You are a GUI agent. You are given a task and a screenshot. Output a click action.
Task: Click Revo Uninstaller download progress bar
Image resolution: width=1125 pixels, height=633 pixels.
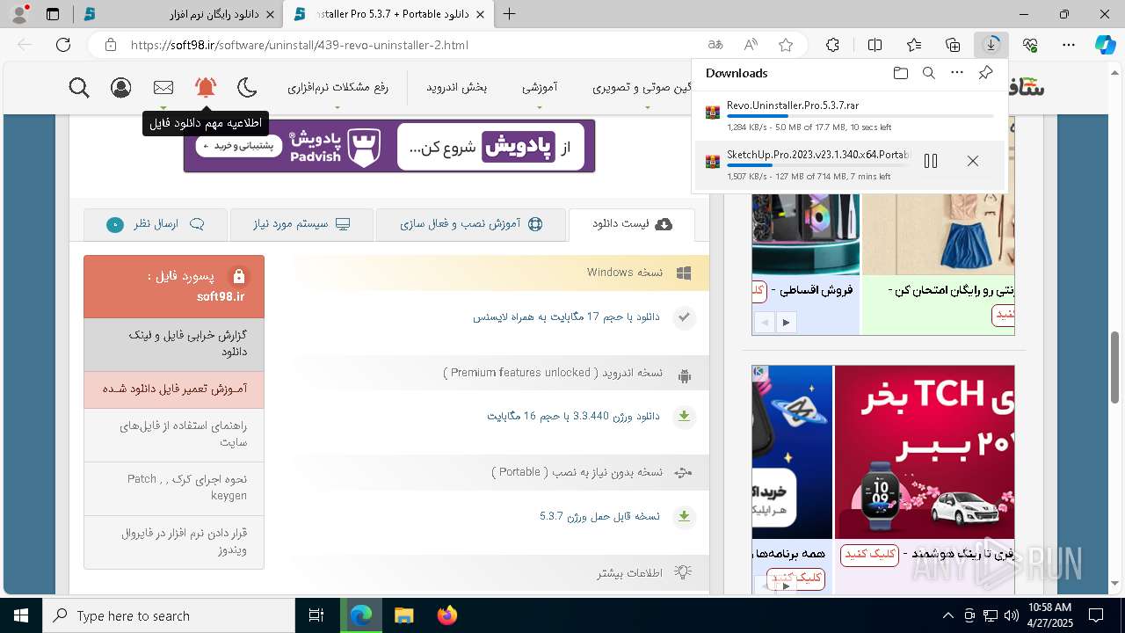pyautogui.click(x=860, y=116)
